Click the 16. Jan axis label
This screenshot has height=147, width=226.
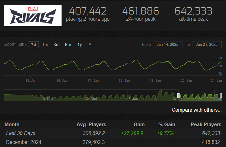[x=62, y=80]
